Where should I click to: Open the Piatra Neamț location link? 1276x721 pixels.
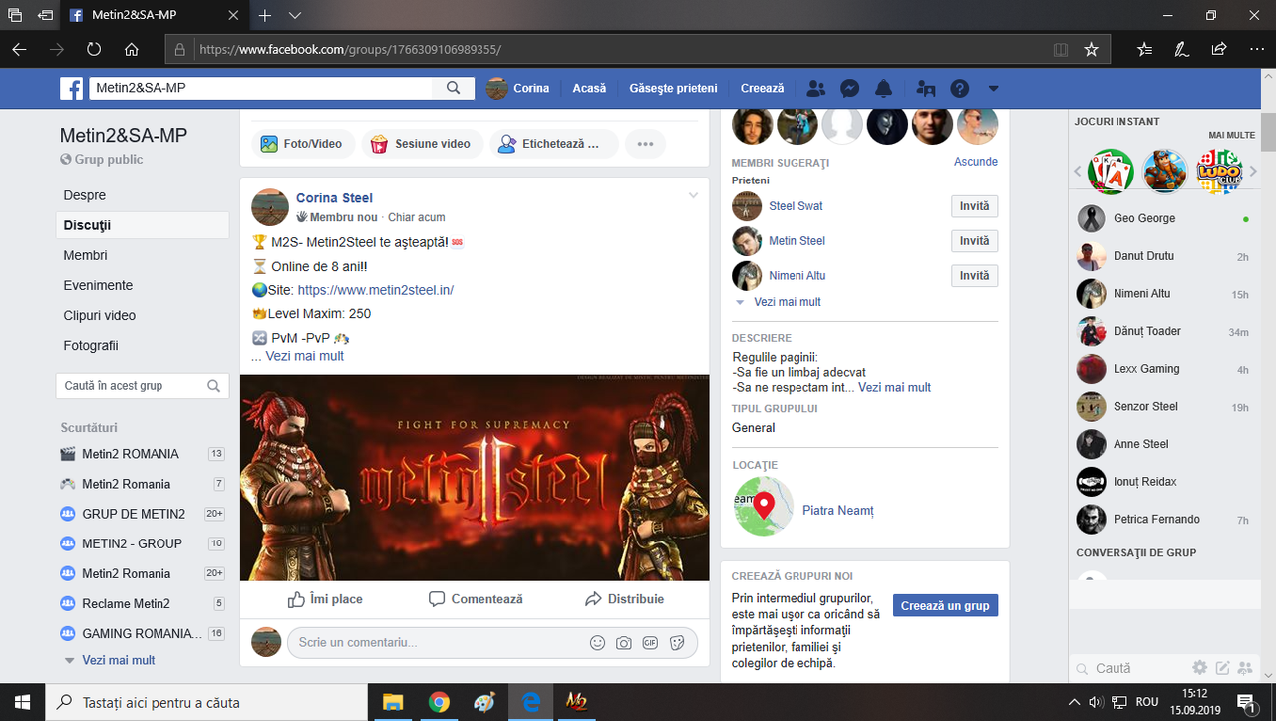(838, 511)
